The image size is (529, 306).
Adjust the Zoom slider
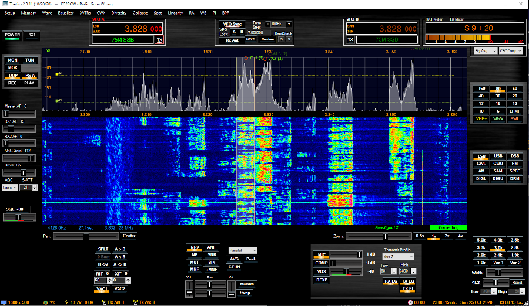point(379,236)
